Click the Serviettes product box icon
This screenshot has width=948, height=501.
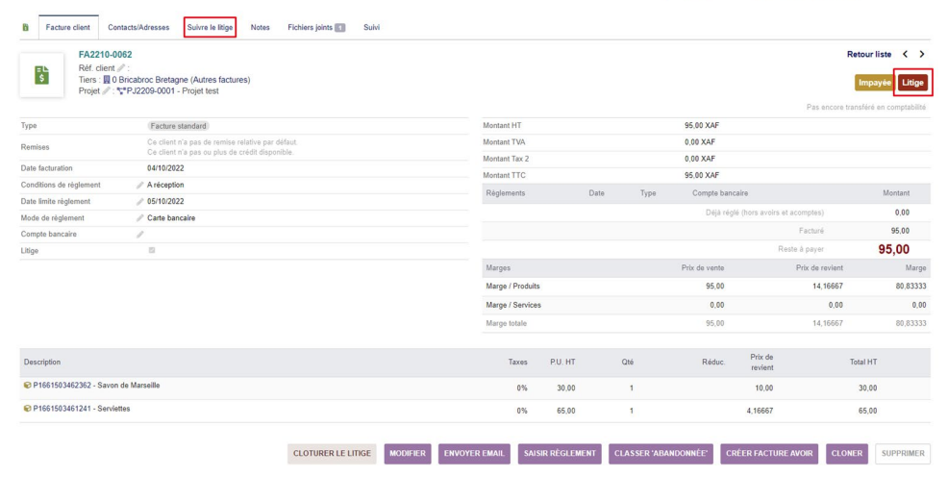[27, 409]
